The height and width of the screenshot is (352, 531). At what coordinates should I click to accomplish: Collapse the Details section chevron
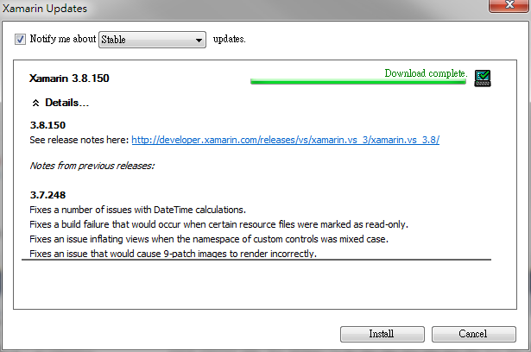pyautogui.click(x=35, y=103)
